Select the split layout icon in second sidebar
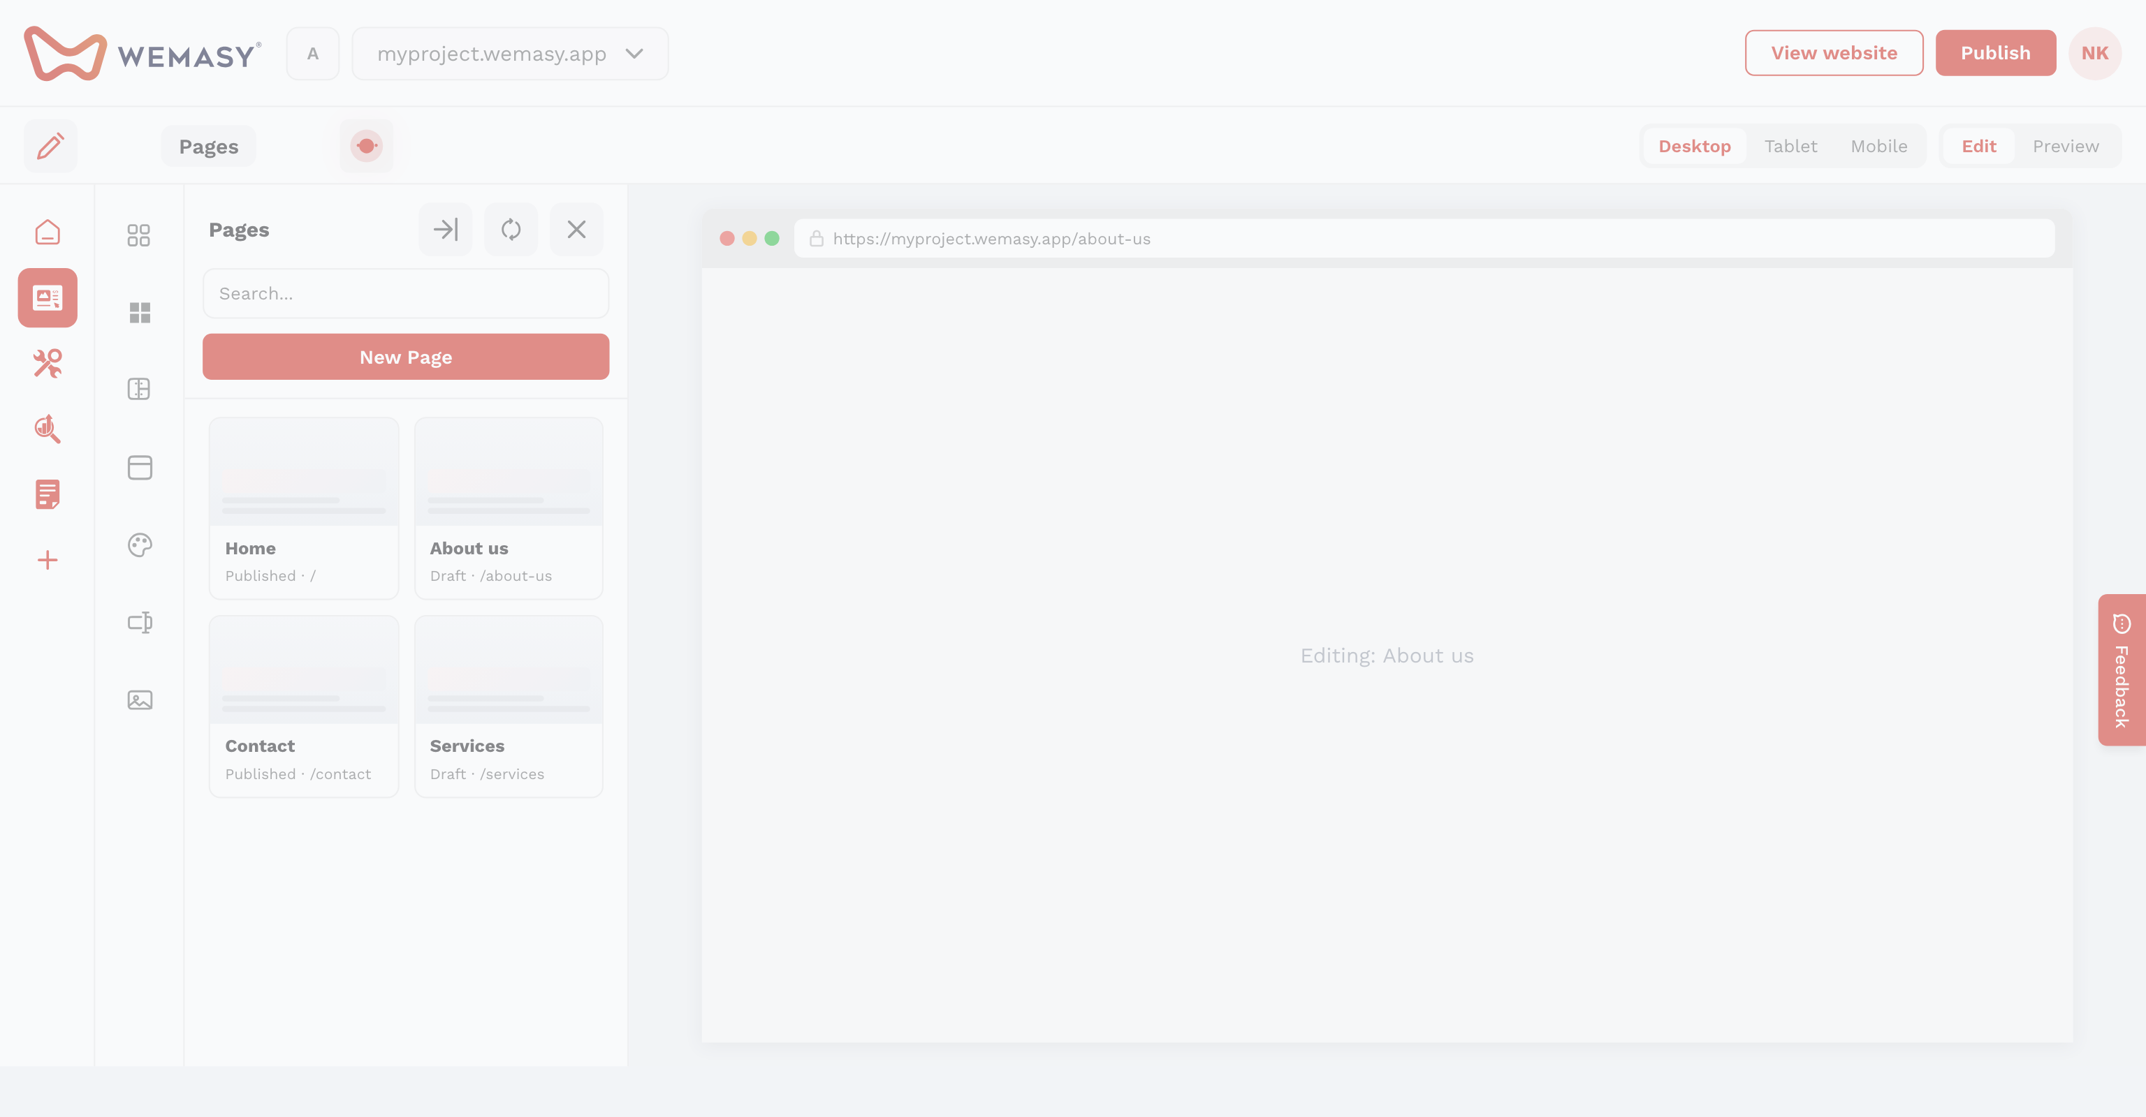 click(x=139, y=389)
